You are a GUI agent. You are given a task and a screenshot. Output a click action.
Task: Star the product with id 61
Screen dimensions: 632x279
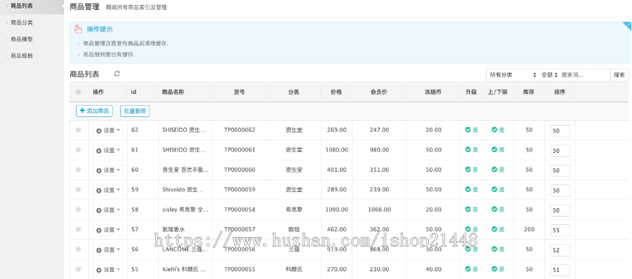[x=78, y=150]
